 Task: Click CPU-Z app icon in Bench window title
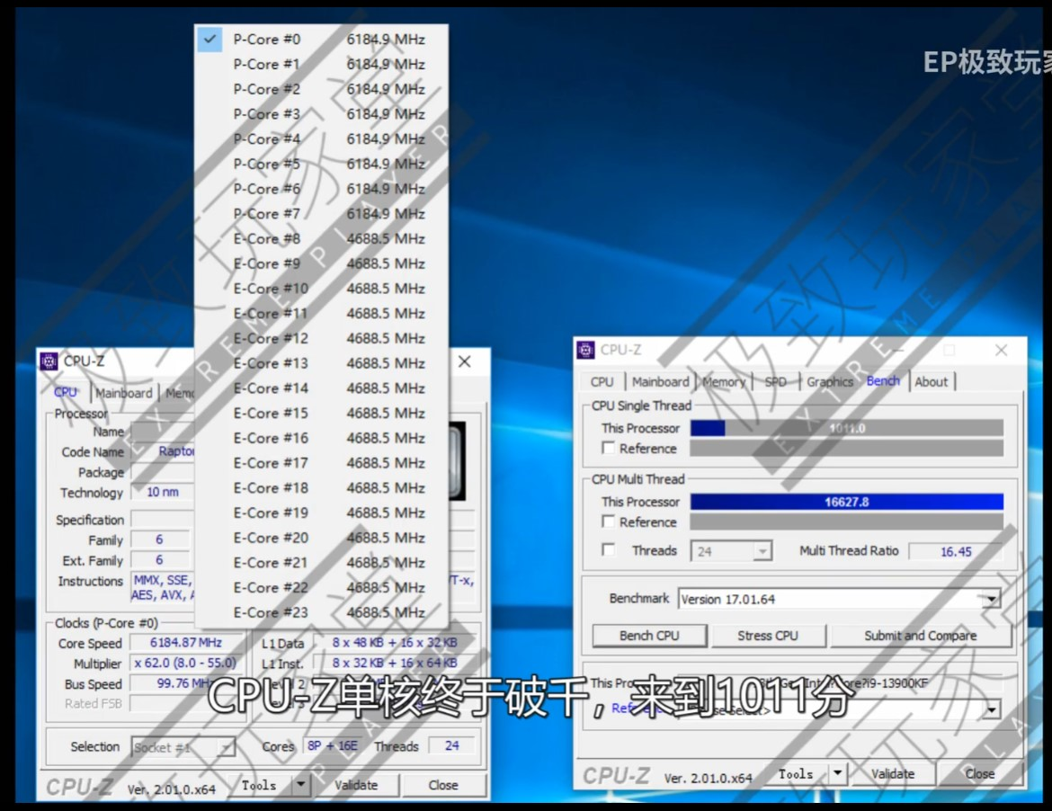point(585,350)
